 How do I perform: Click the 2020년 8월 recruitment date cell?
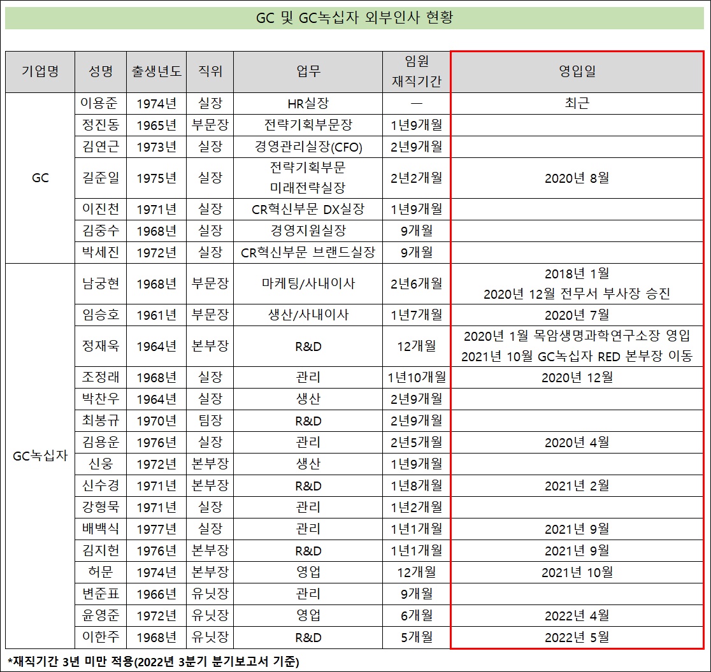[x=577, y=178]
